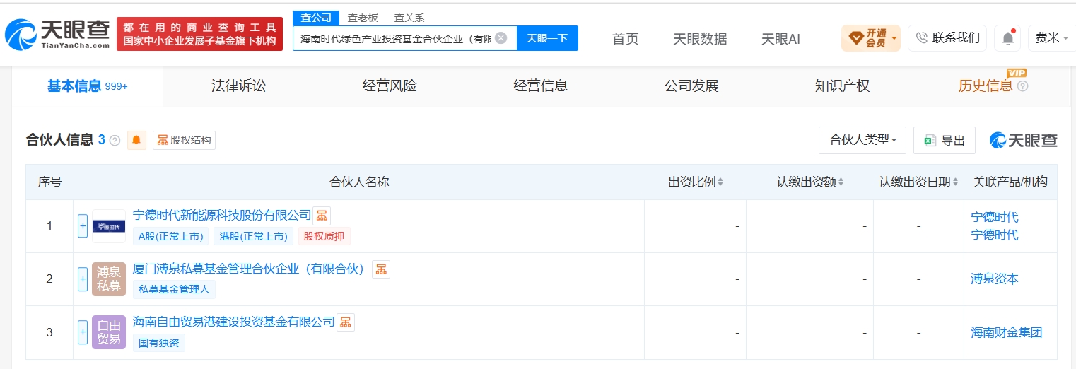Click help icon next to 历史信息

[1022, 86]
